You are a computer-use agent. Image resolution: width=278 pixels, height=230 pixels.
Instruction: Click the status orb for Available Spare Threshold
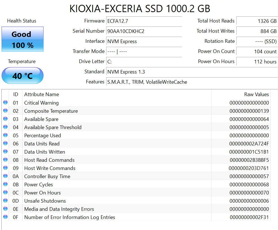[x=6, y=127]
